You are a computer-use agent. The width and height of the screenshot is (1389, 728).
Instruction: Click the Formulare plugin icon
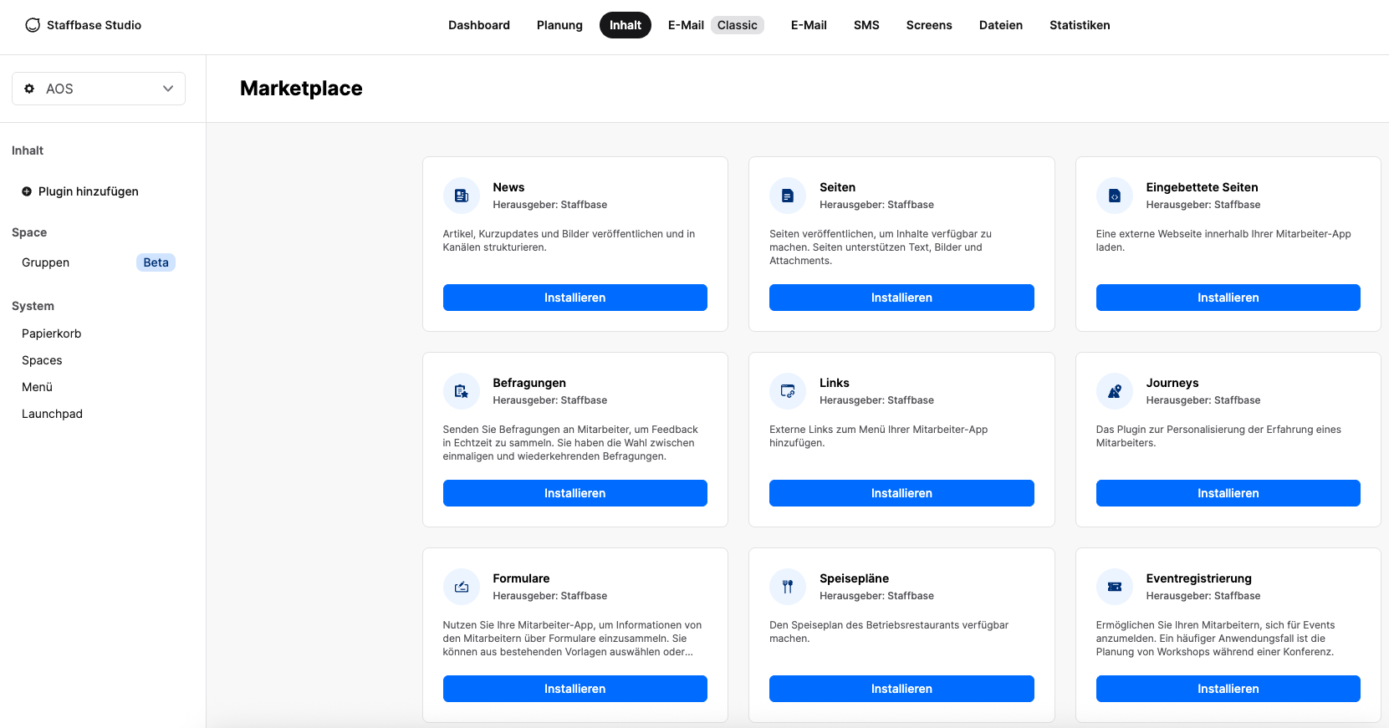pos(462,587)
